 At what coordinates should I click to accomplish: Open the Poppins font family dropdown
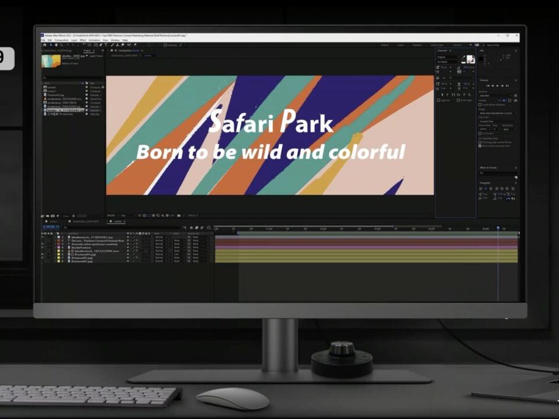click(x=448, y=57)
